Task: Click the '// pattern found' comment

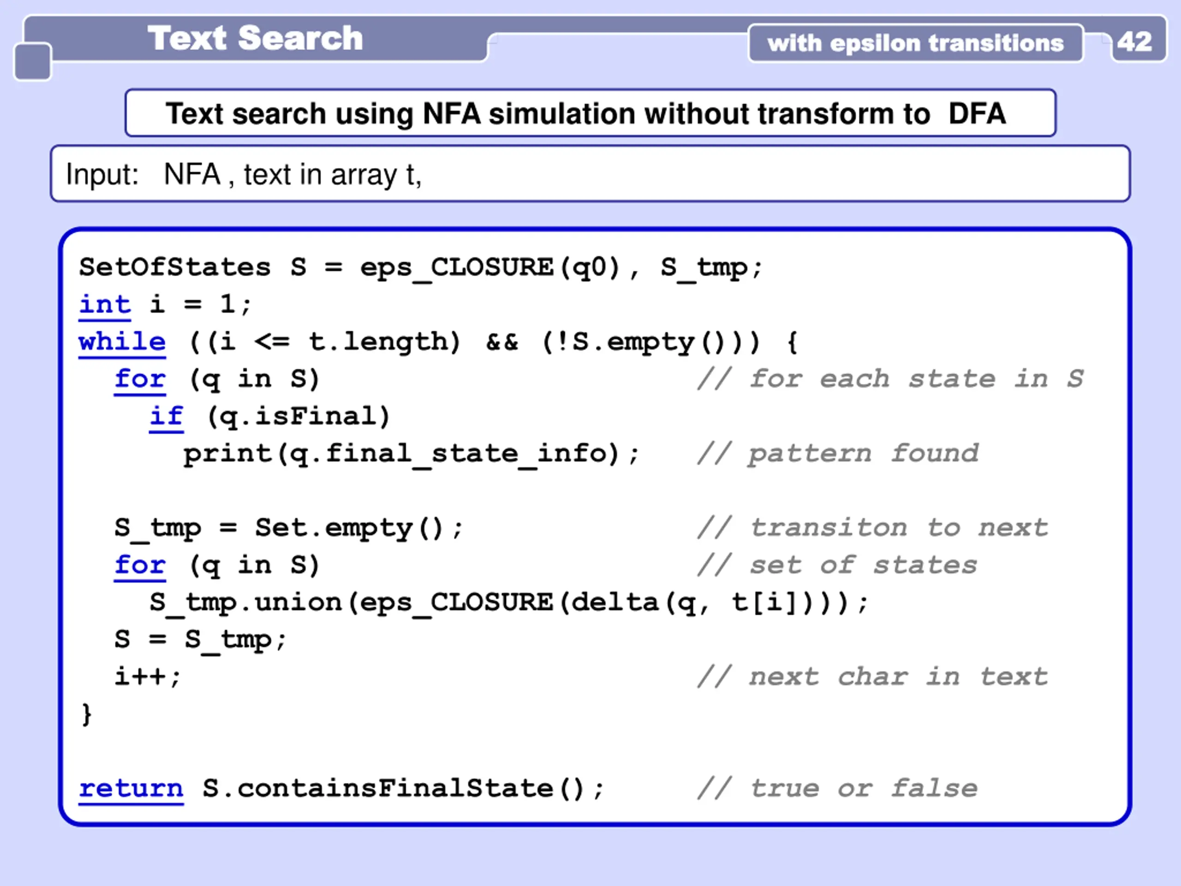Action: (838, 454)
